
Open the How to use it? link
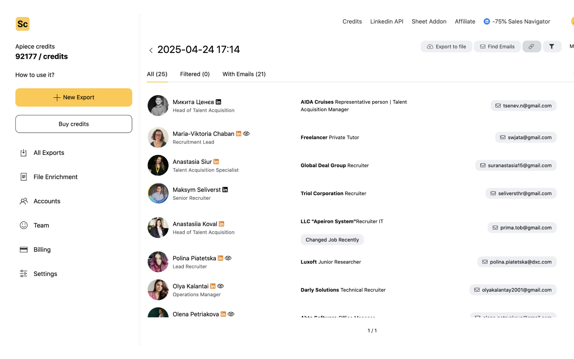35,75
